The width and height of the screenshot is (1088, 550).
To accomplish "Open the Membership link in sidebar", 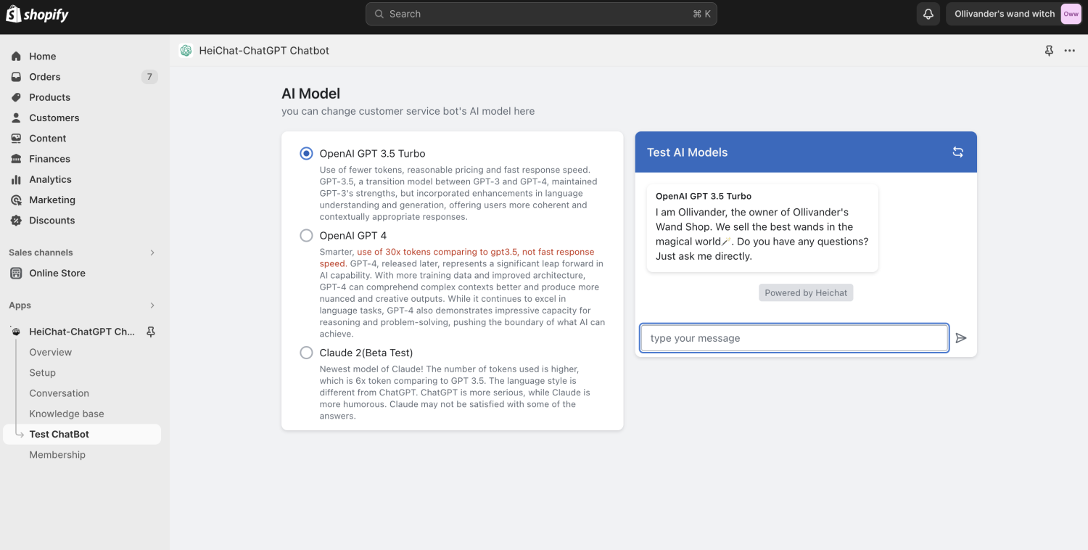I will 57,455.
